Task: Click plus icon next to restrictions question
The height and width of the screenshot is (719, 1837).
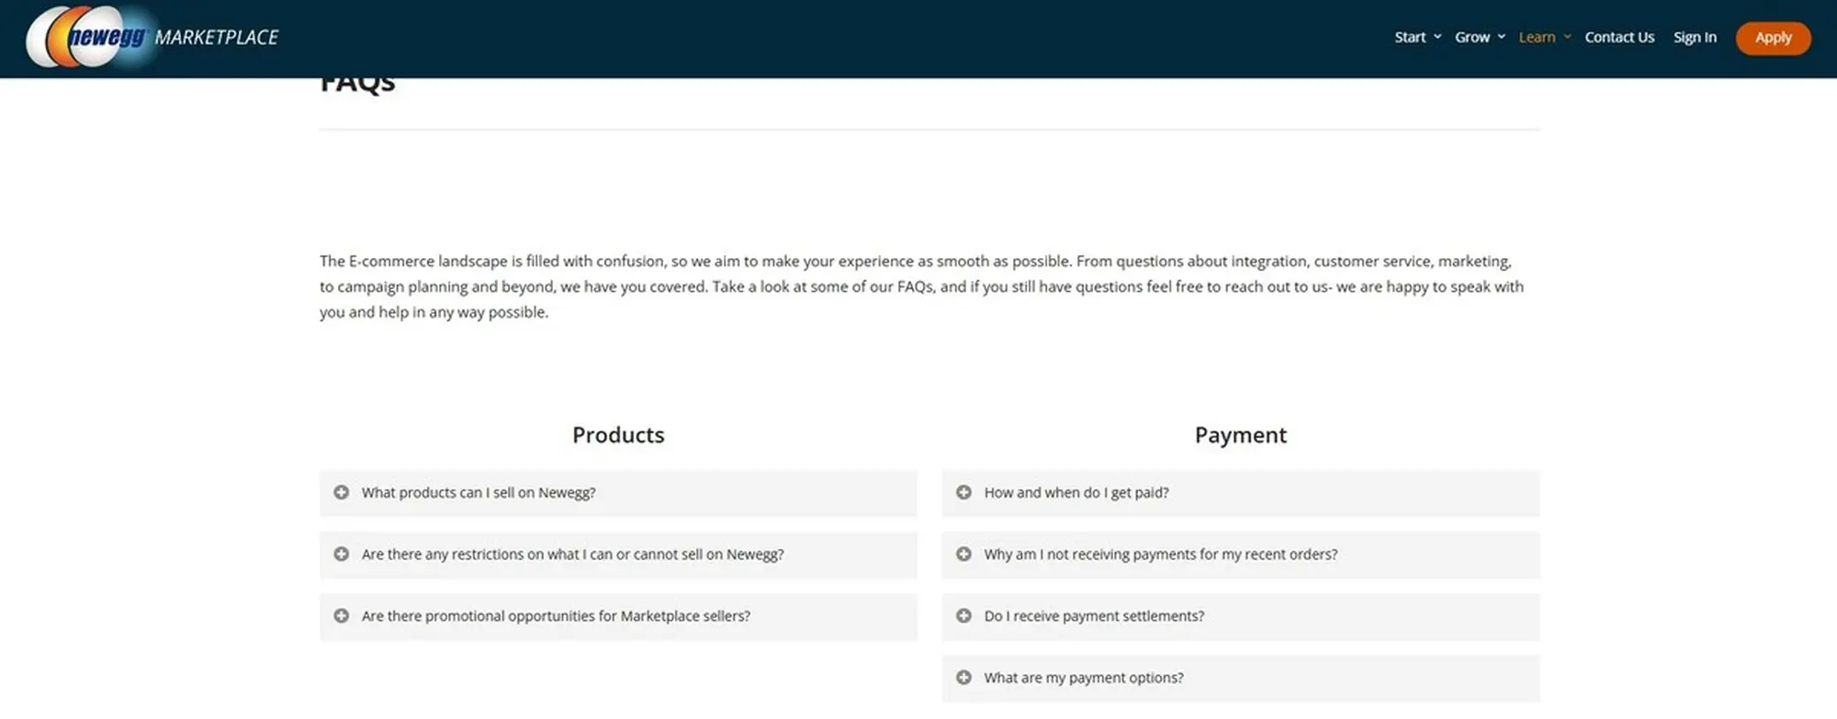Action: pyautogui.click(x=342, y=555)
